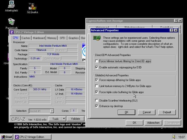
Task: Click the Ext. Model value field
Action: [65, 72]
